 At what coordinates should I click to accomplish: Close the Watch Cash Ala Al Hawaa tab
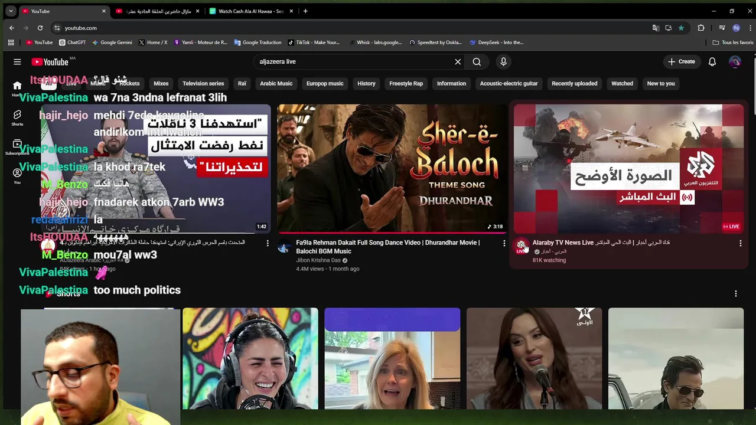(291, 11)
